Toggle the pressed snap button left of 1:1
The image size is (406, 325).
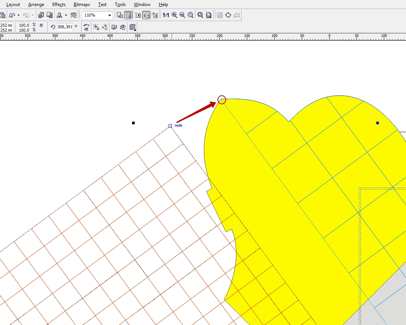pyautogui.click(x=146, y=15)
